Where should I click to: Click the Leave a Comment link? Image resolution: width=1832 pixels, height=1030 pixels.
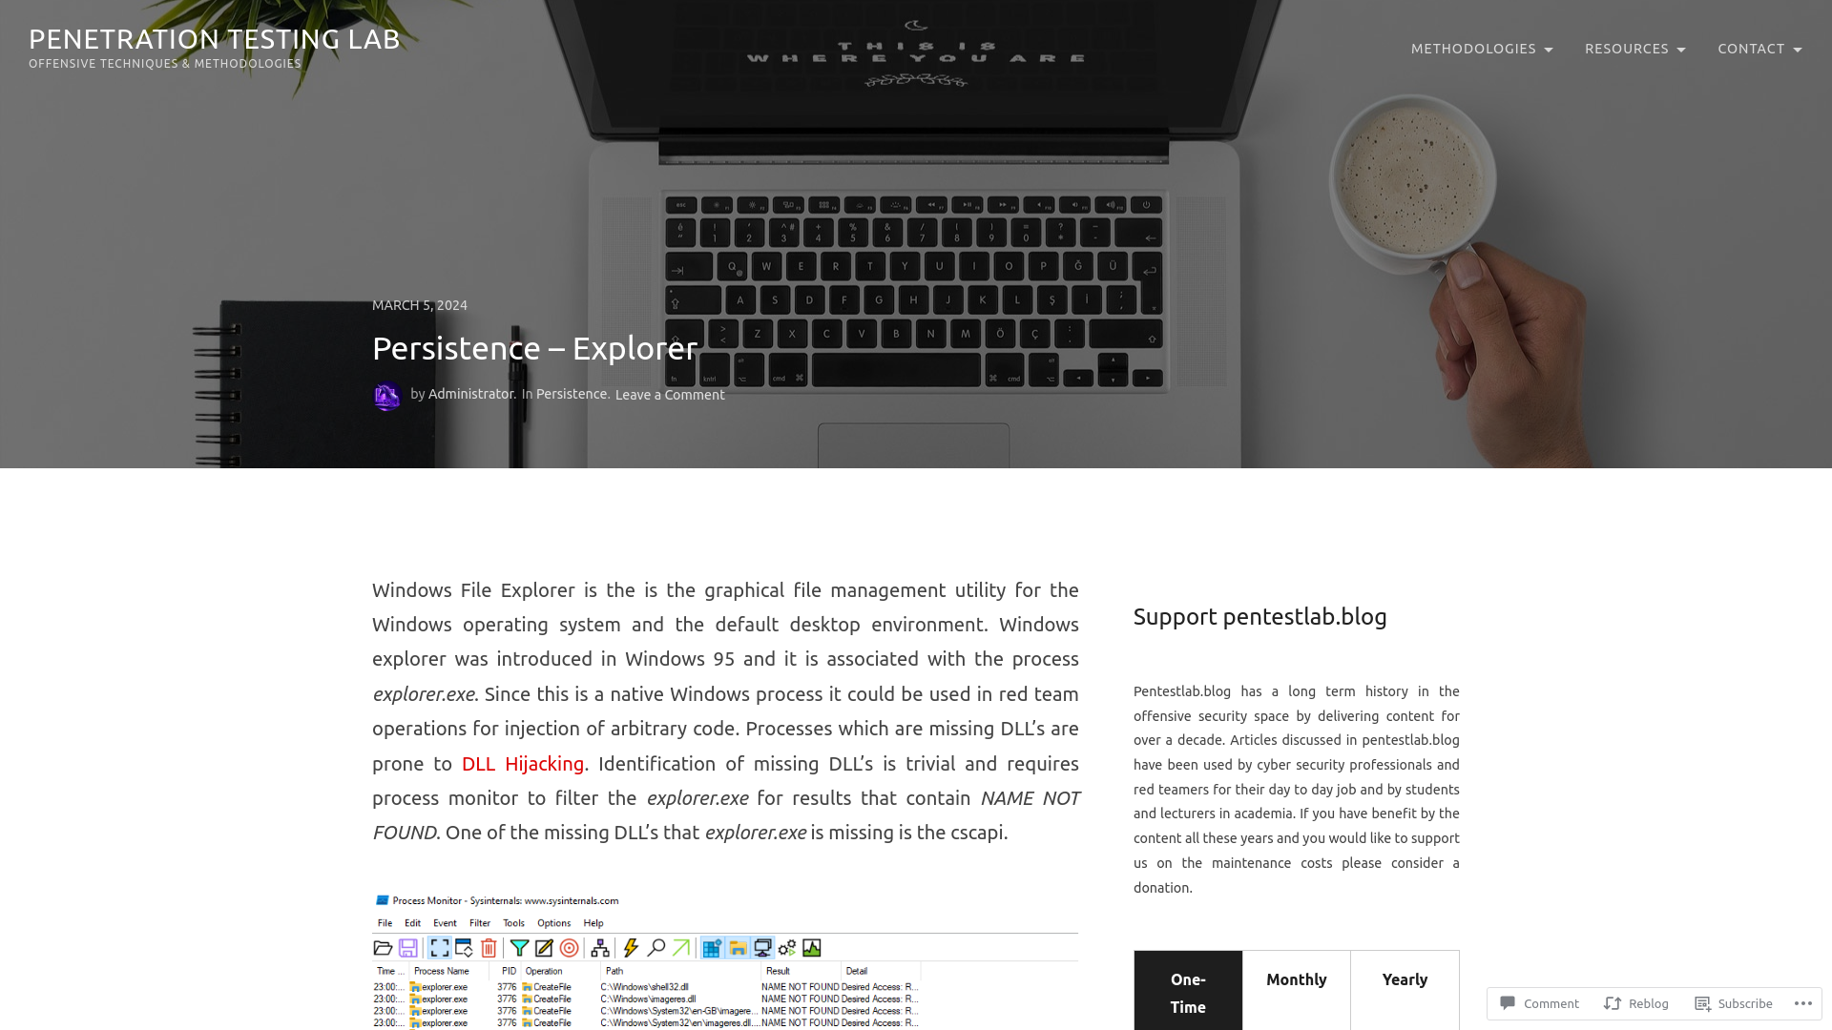670,394
